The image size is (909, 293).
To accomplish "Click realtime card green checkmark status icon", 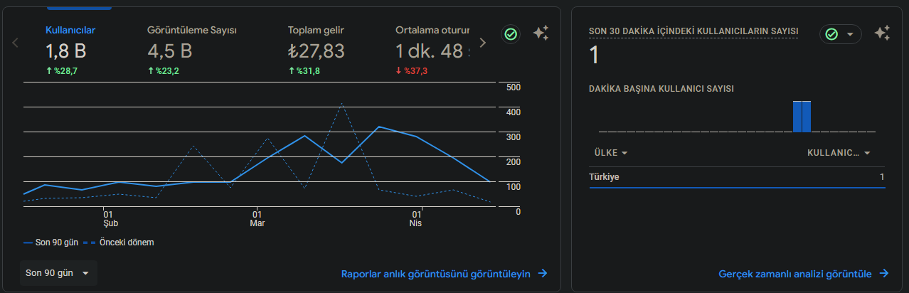I will click(831, 34).
